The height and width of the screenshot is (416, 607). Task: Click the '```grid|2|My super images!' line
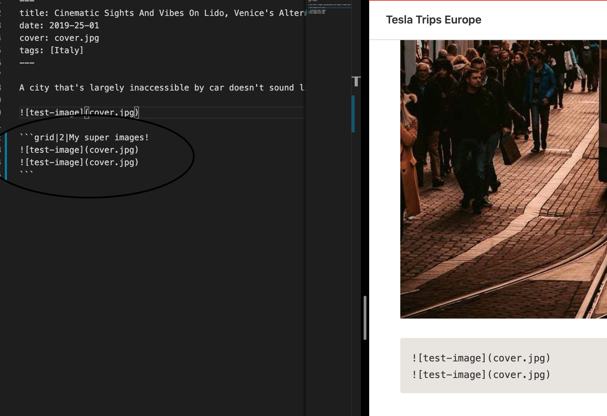pos(84,138)
